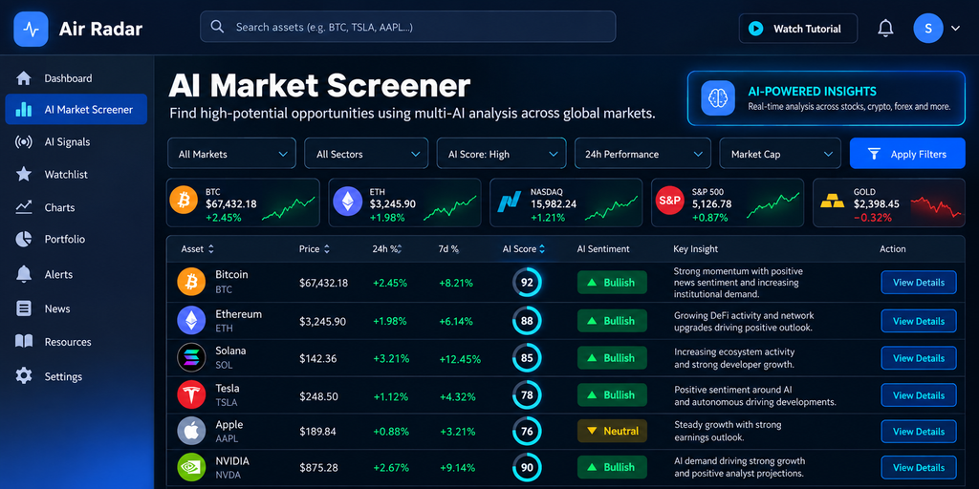Click the Ethereum logo in ETH ticker card
Image resolution: width=979 pixels, height=489 pixels.
point(347,202)
